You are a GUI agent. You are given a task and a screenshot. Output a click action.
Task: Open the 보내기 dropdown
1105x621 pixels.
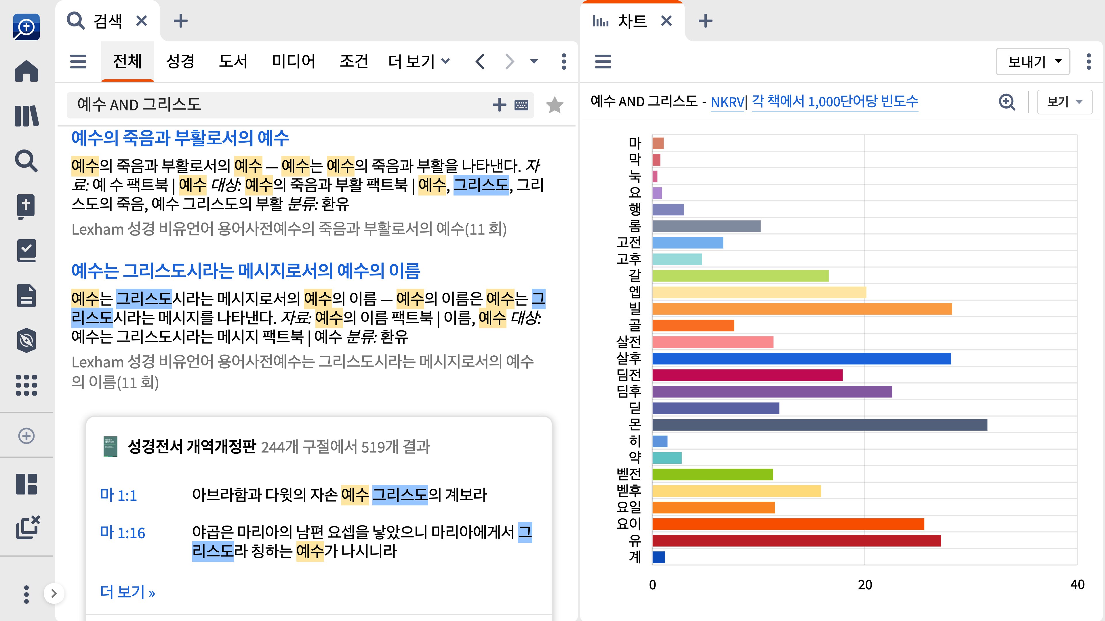(1033, 61)
